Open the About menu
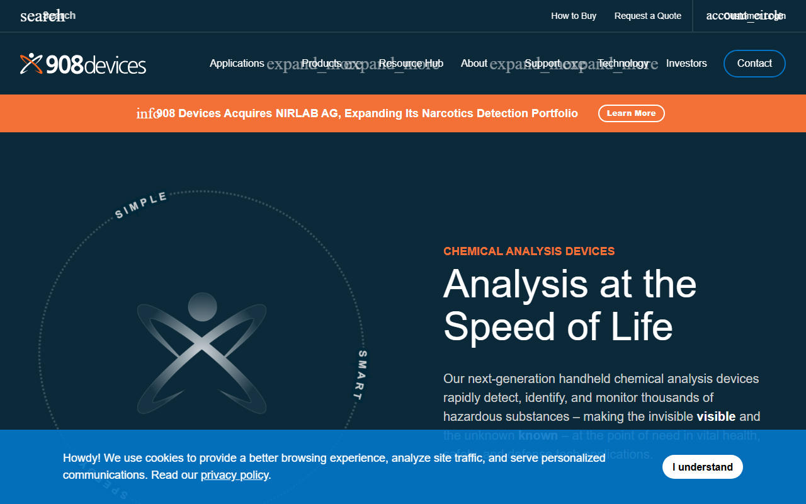 [474, 64]
